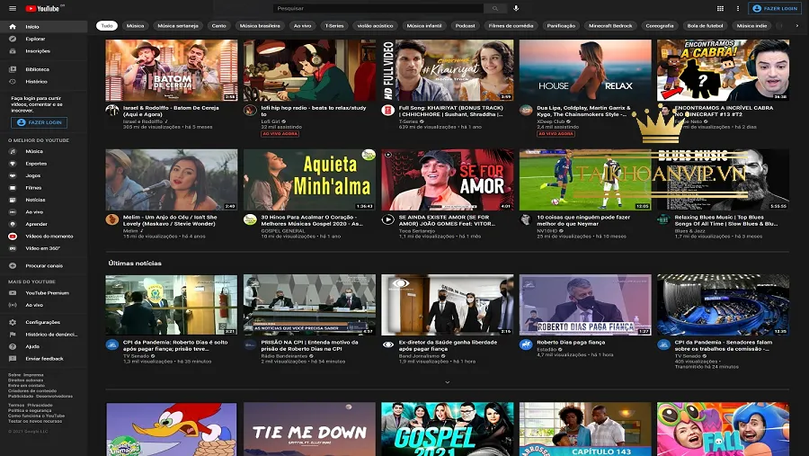Open the PRISÃO NA CPI video title
The width and height of the screenshot is (809, 456).
tap(309, 345)
